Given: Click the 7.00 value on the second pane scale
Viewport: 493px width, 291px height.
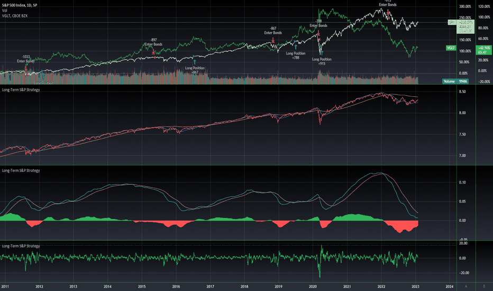Looking at the screenshot, I should click(x=462, y=156).
